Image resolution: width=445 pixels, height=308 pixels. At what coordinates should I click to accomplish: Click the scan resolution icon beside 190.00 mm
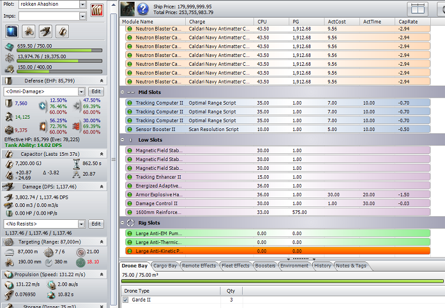pos(9,262)
